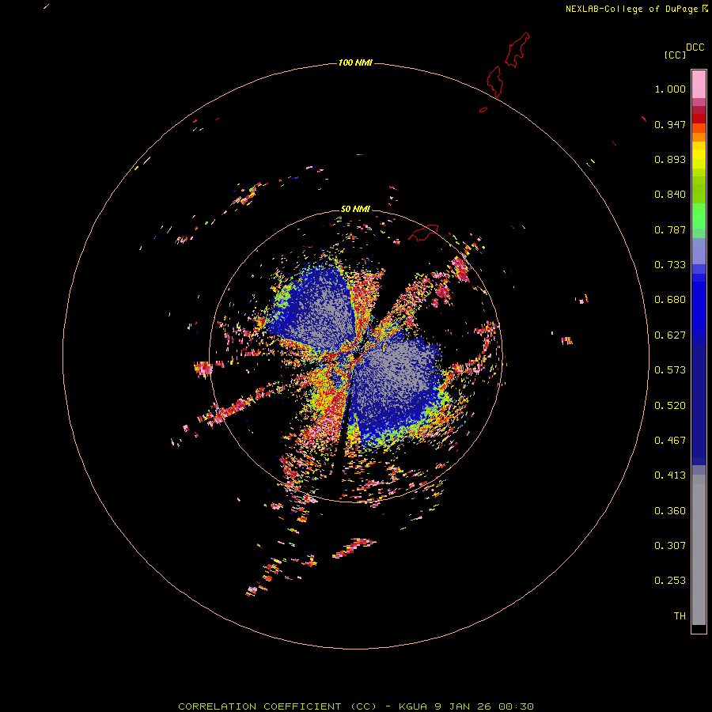Select the 0.733 scale value
The height and width of the screenshot is (712, 712).
coord(670,265)
